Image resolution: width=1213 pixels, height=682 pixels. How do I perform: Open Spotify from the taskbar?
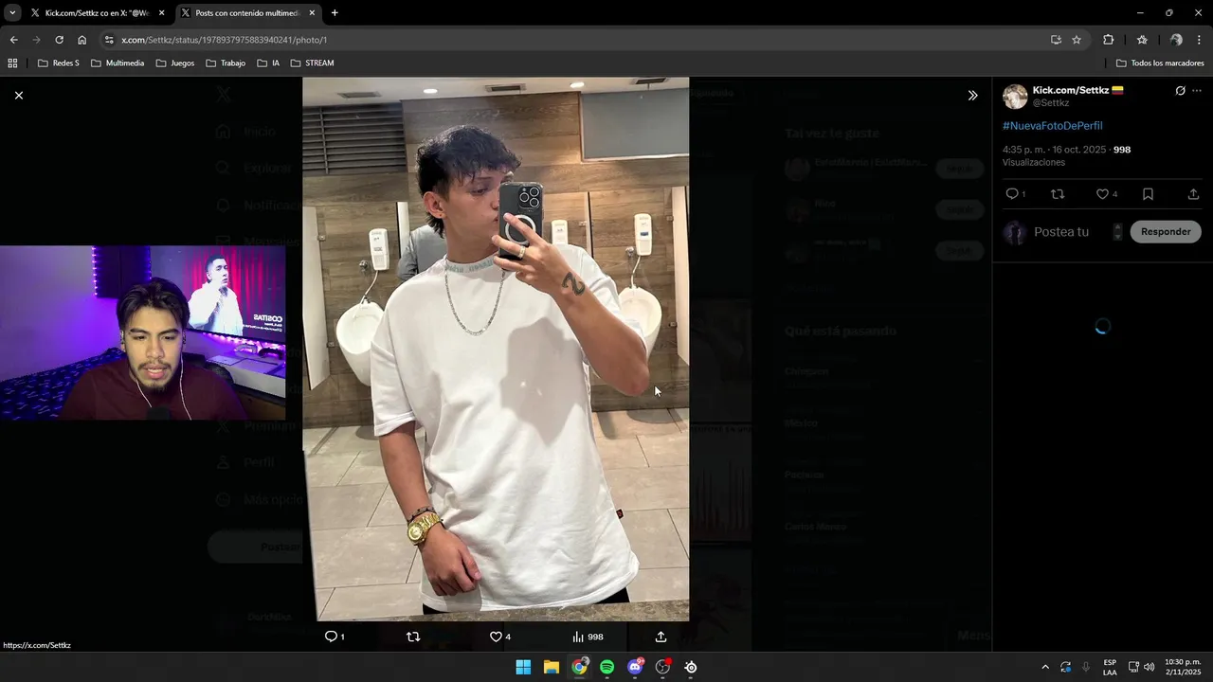click(x=606, y=667)
